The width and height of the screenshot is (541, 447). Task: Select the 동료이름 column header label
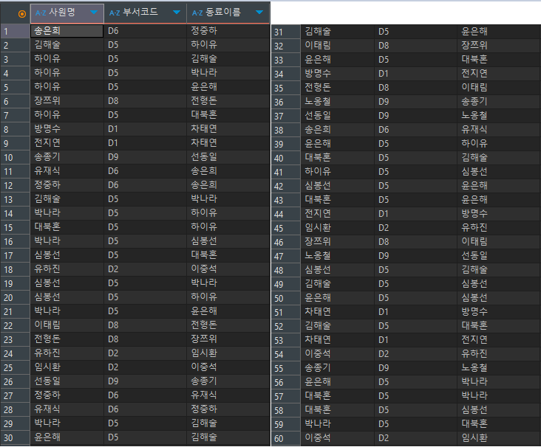tap(223, 13)
